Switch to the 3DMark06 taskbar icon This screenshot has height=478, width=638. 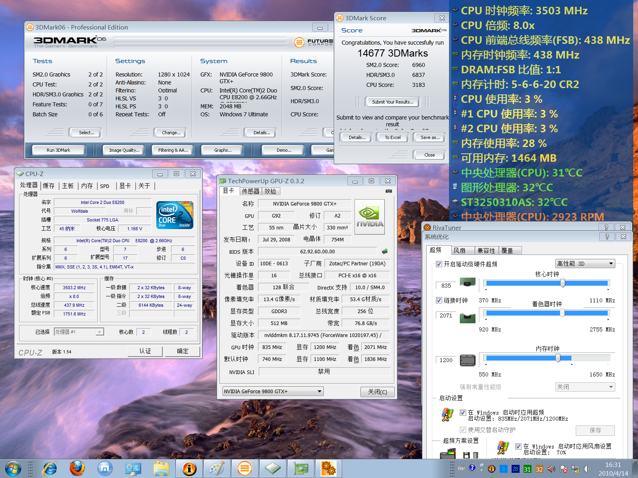click(245, 468)
